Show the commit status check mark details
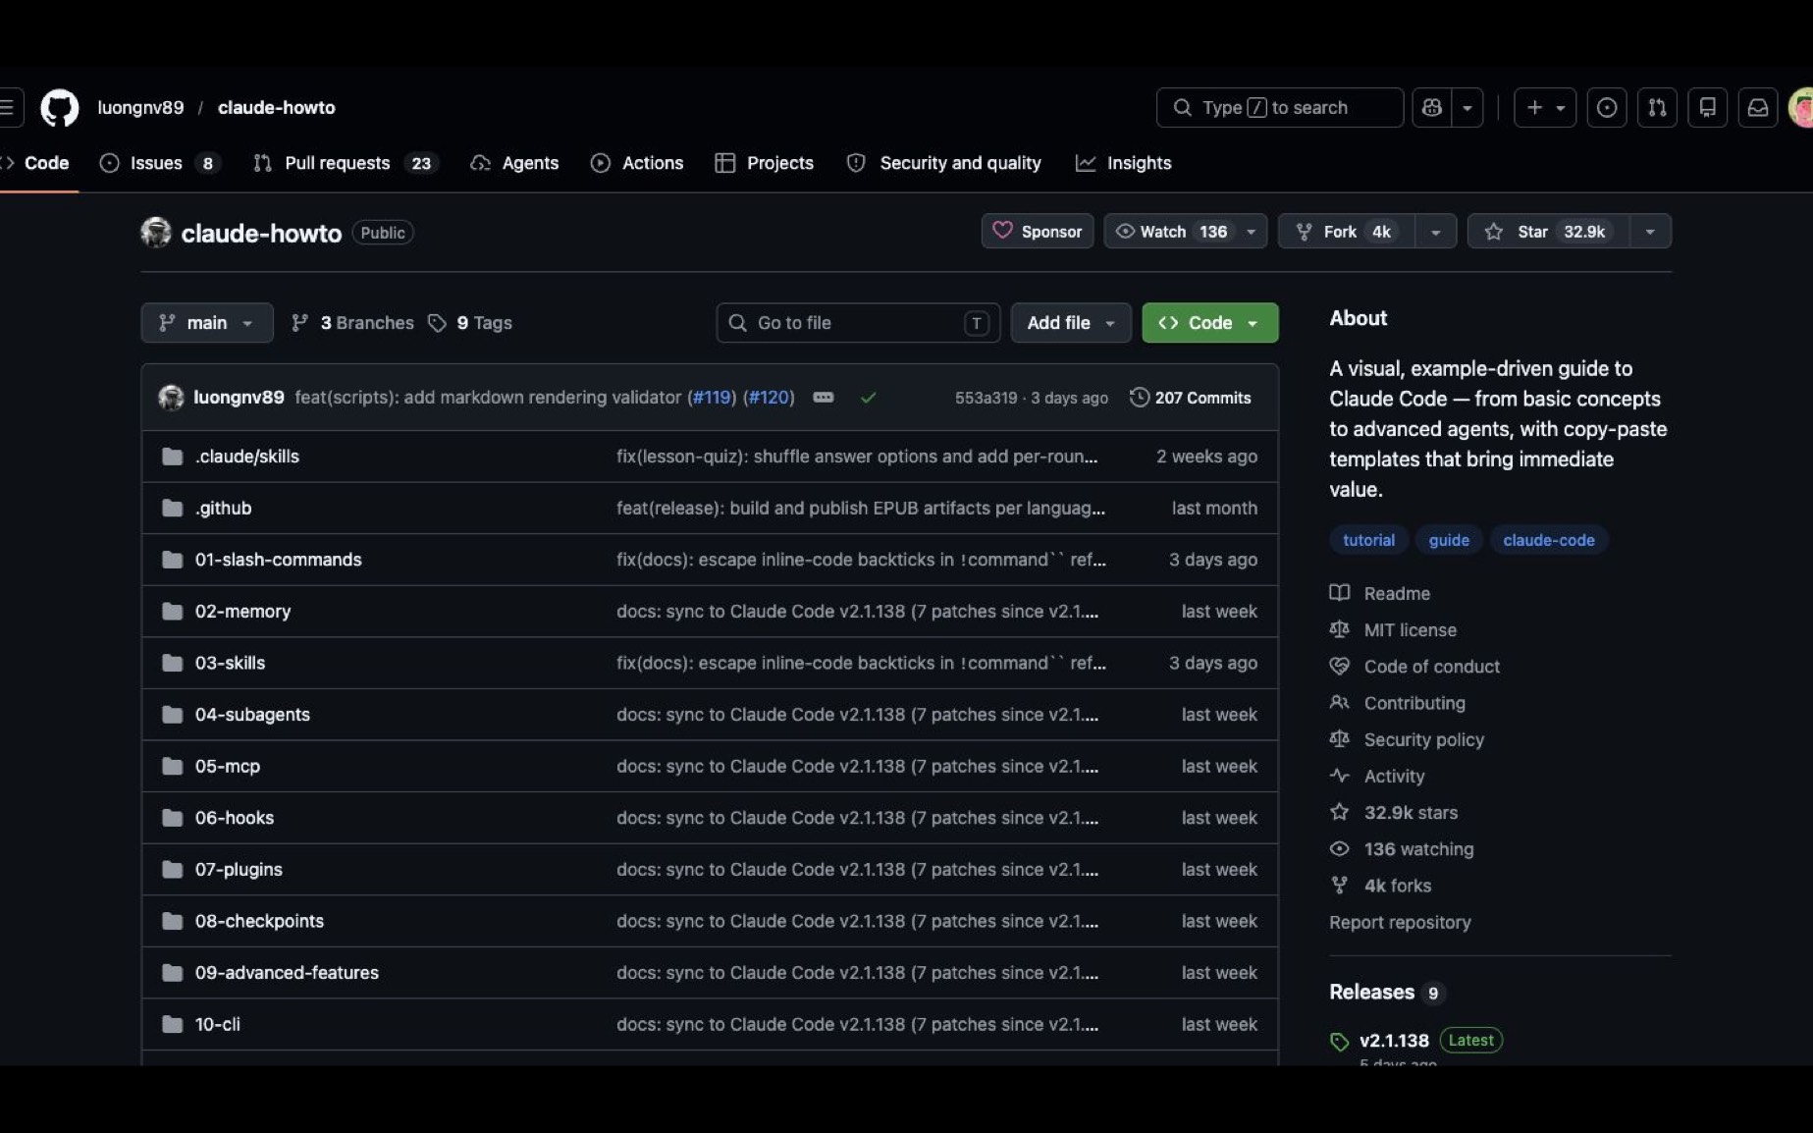The image size is (1813, 1133). pos(869,398)
